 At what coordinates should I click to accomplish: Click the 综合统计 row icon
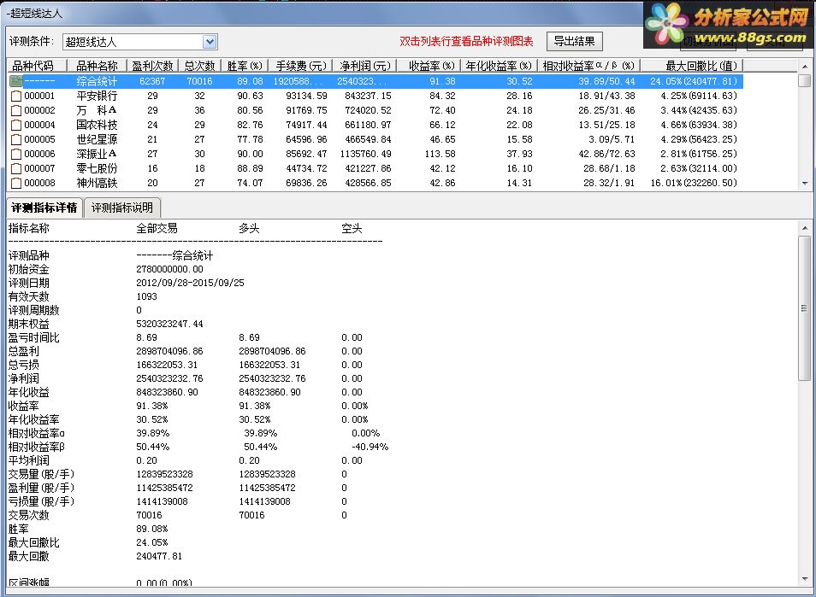[16, 81]
